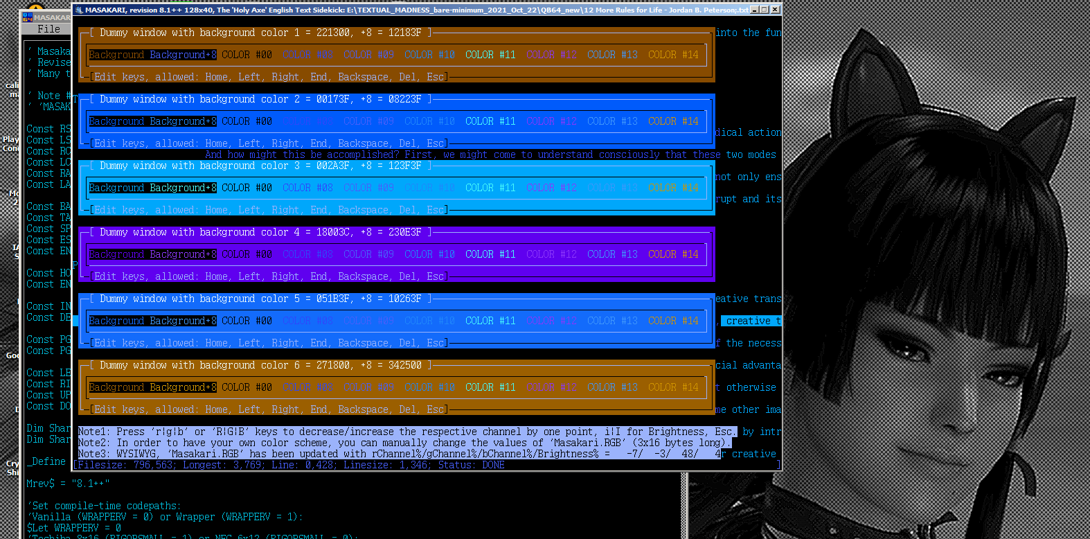1090x539 pixels.
Task: Click 'COLOR #00' in dummy window 2
Action: point(247,121)
